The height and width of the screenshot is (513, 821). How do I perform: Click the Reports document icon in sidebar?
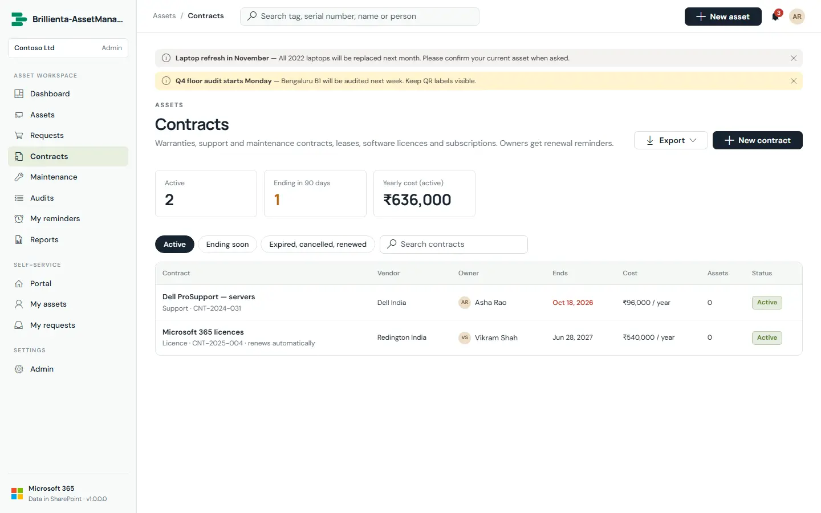pos(19,240)
